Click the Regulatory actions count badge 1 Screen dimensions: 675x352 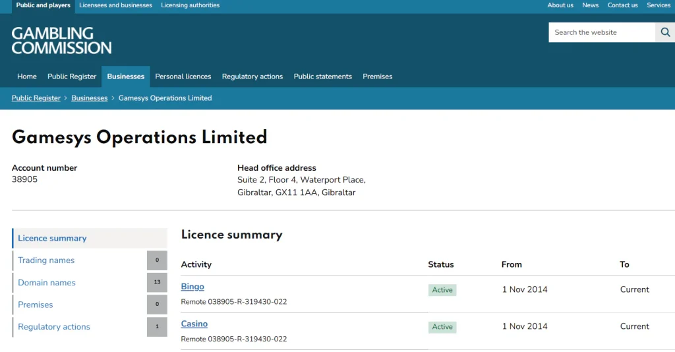click(157, 327)
